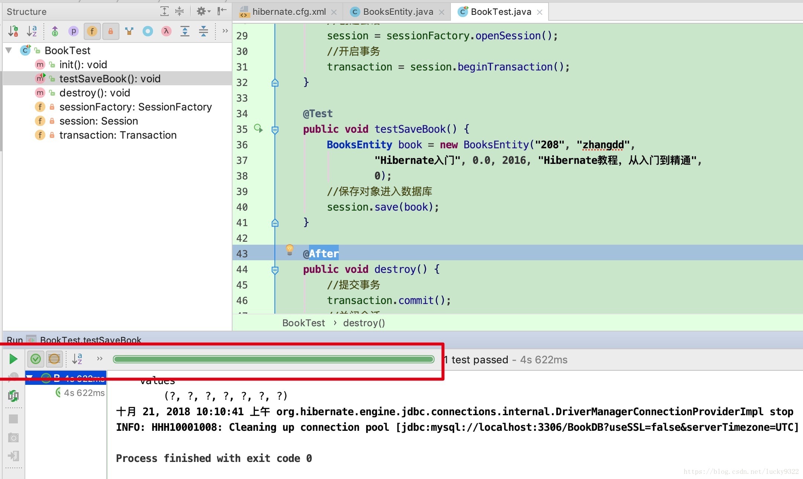Click 'Process finished with exit code 0' text
Screen dimensions: 803x479
pyautogui.click(x=214, y=458)
